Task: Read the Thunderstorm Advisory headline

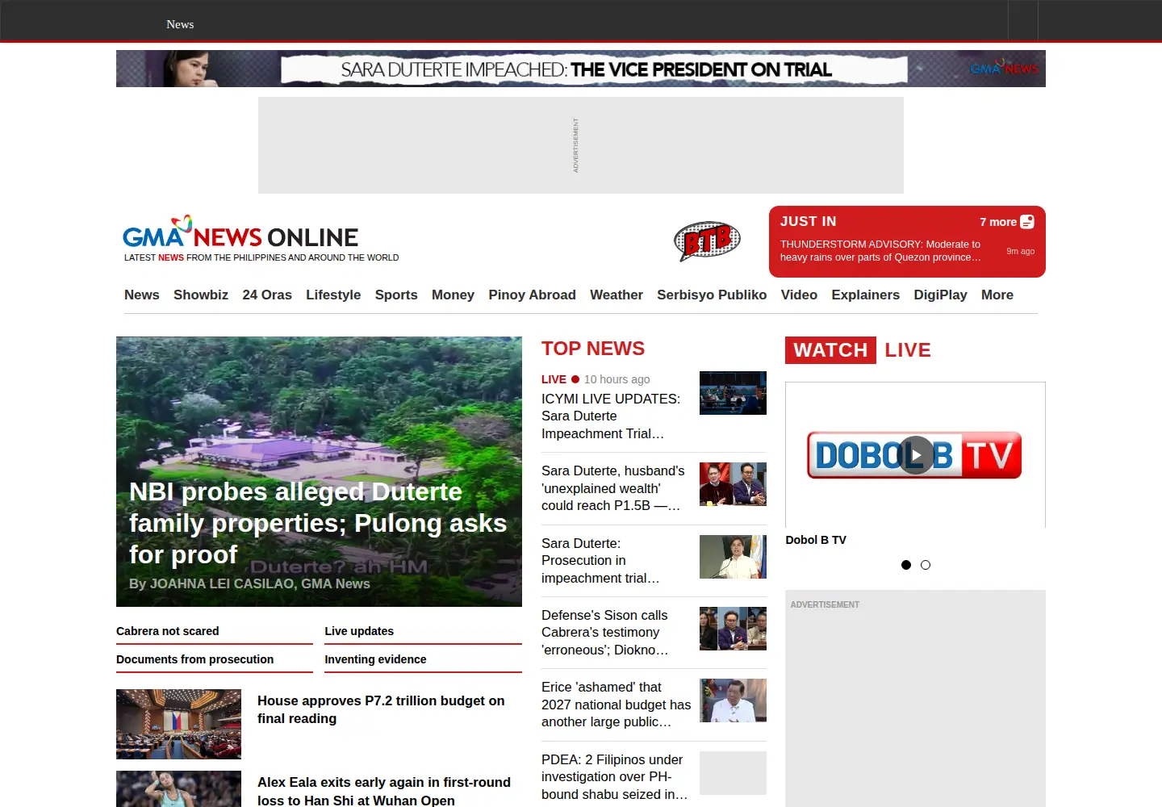Action: pyautogui.click(x=880, y=251)
